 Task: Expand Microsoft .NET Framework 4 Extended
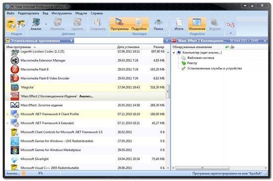7,123
